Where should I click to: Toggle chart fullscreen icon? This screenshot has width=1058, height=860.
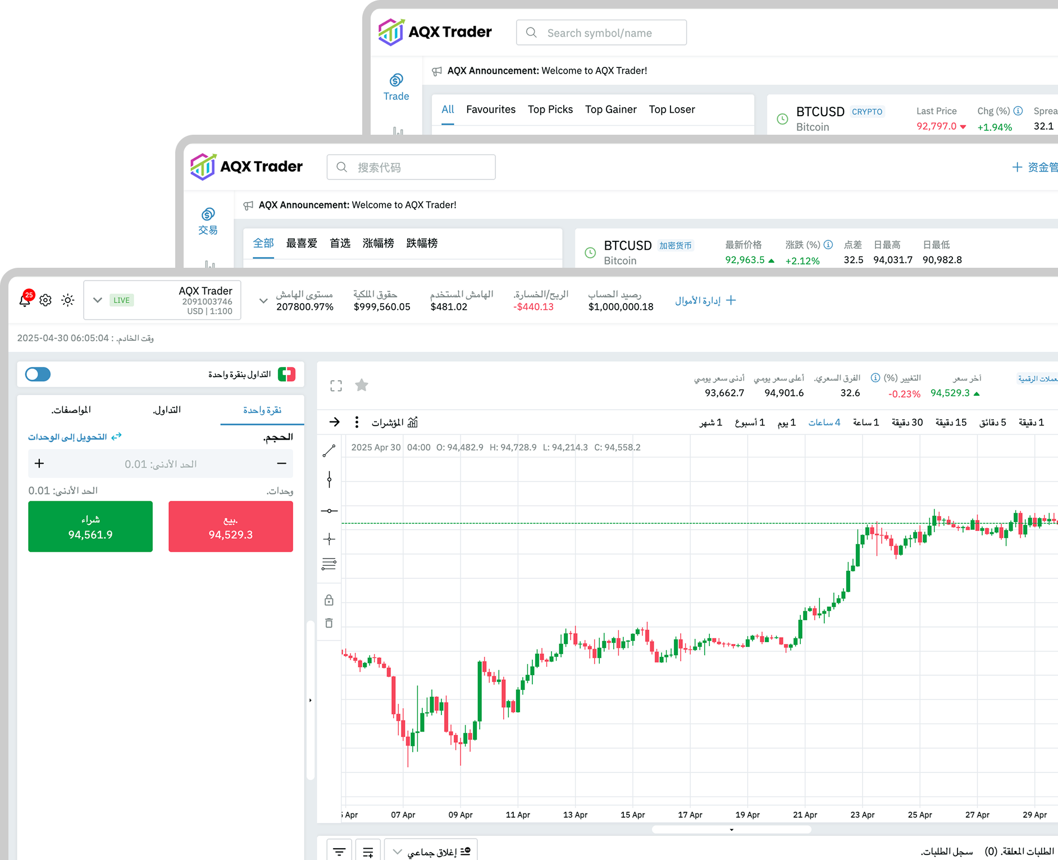tap(336, 386)
